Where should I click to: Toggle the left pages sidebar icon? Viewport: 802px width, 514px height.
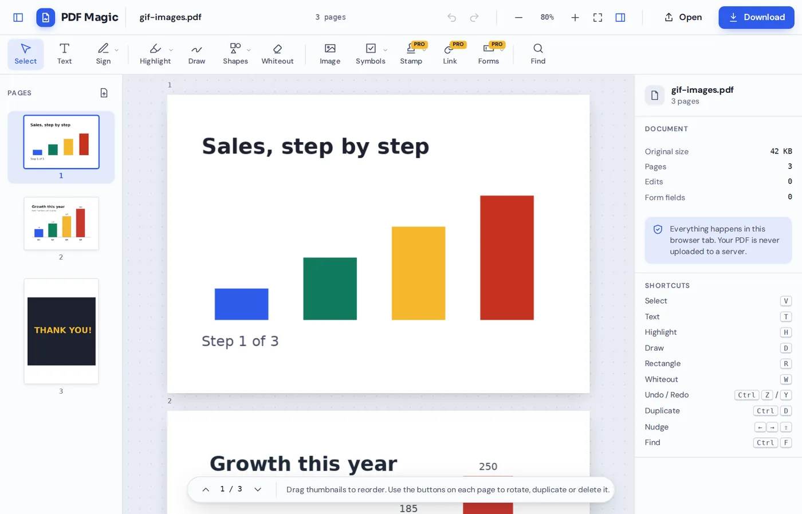pyautogui.click(x=18, y=17)
